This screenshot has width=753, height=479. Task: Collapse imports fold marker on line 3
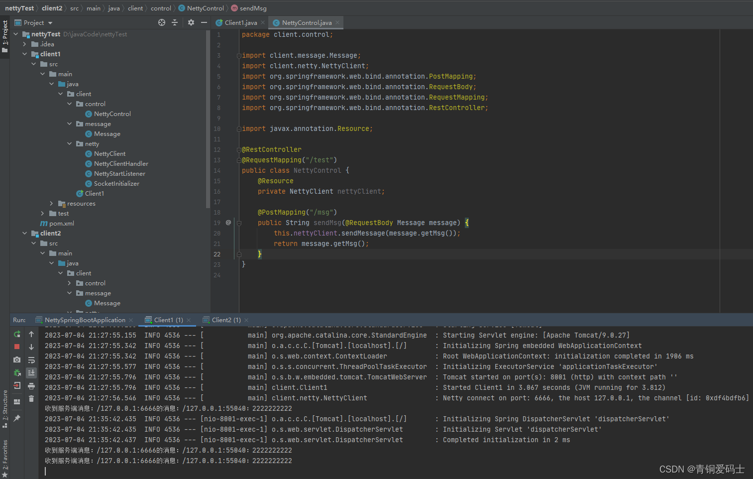pyautogui.click(x=239, y=56)
